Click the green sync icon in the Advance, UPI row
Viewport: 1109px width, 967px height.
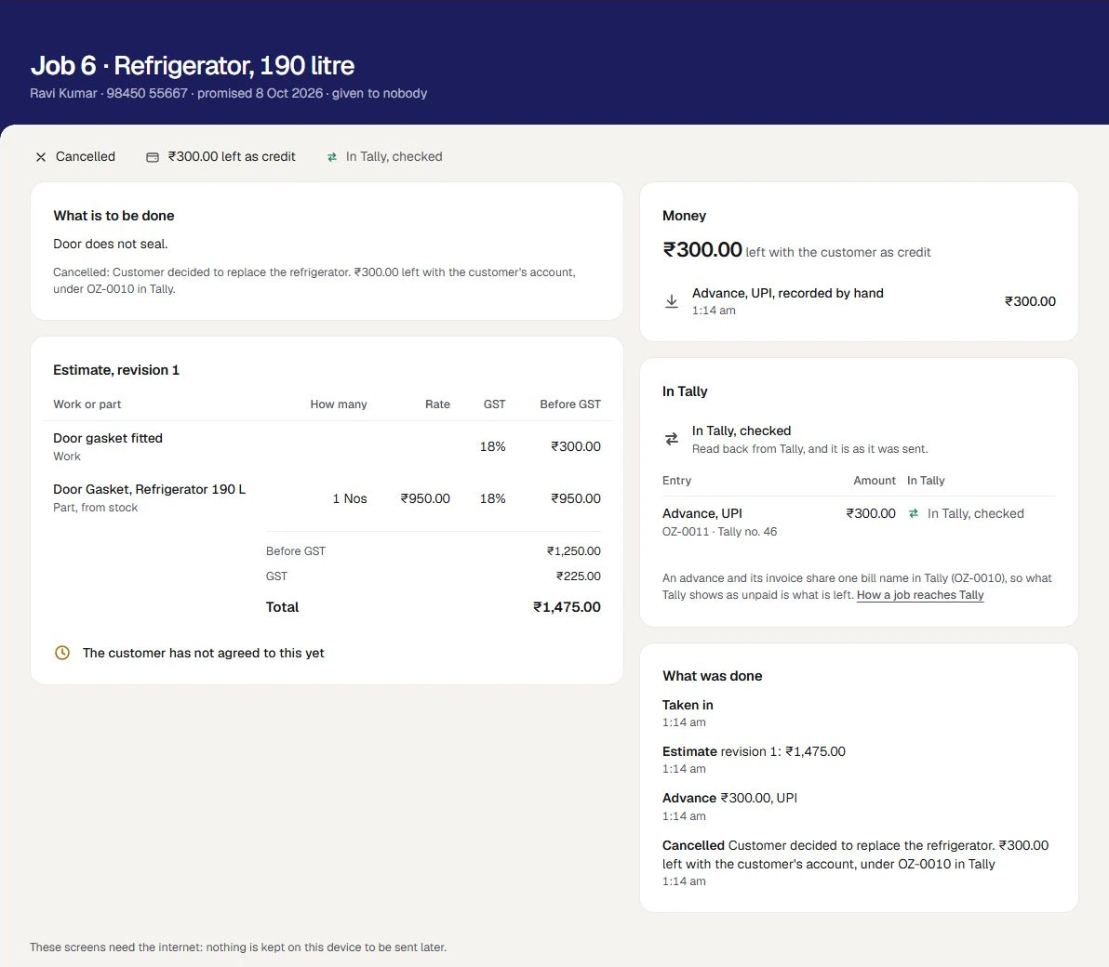[914, 514]
